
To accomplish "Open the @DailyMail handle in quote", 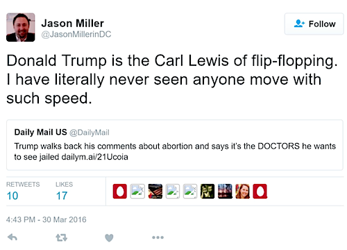I will click(90, 133).
